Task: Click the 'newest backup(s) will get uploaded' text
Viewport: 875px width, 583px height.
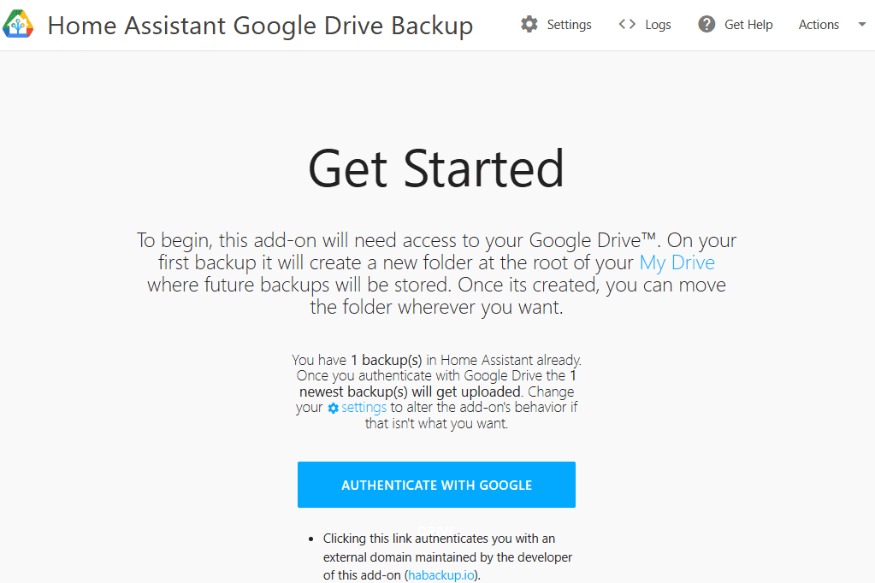Action: pyautogui.click(x=410, y=392)
